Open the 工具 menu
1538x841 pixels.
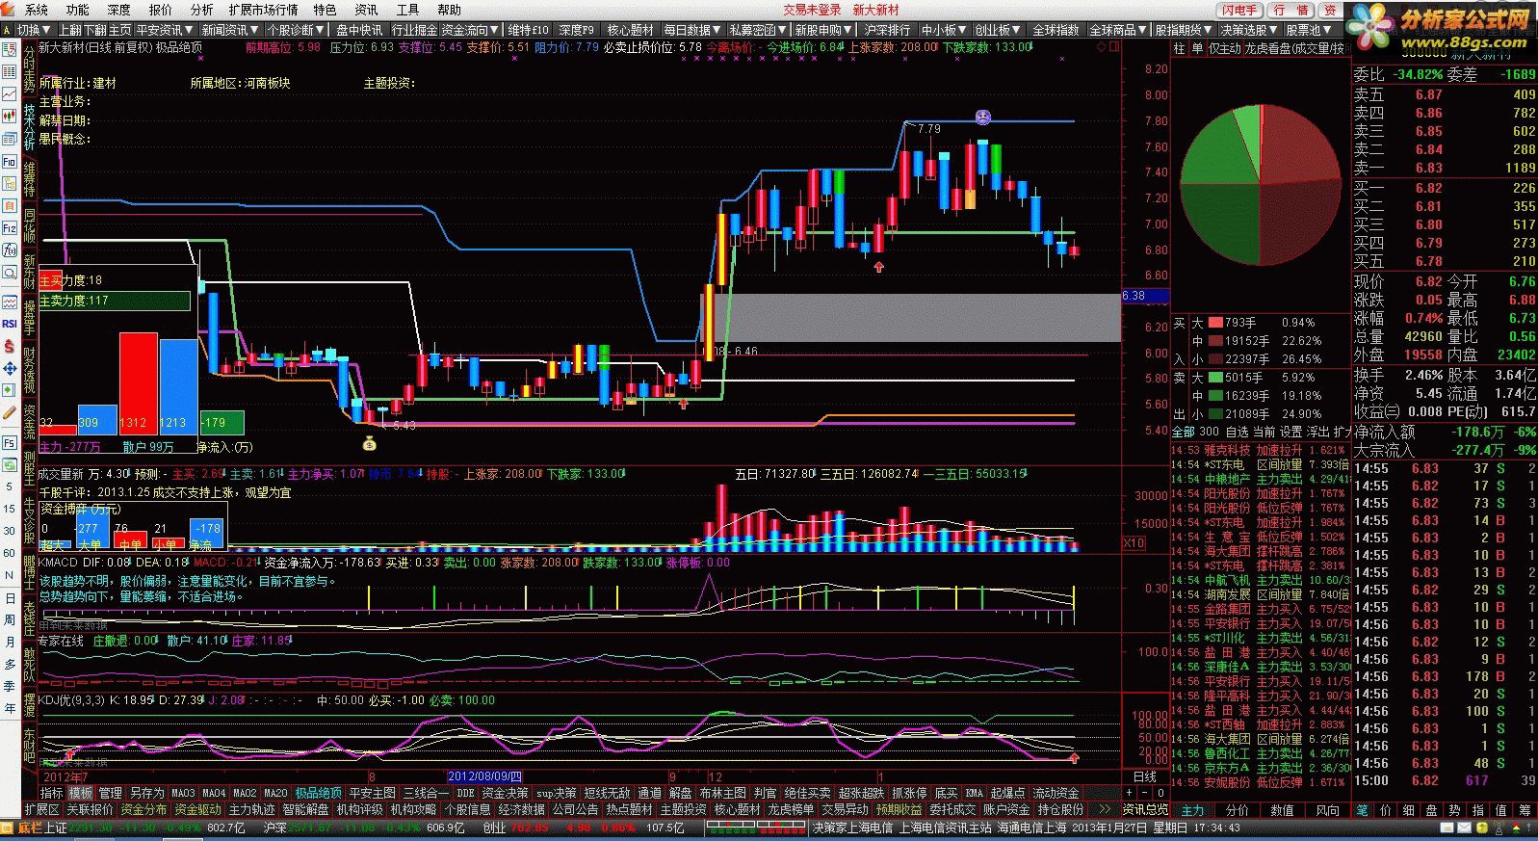[408, 10]
